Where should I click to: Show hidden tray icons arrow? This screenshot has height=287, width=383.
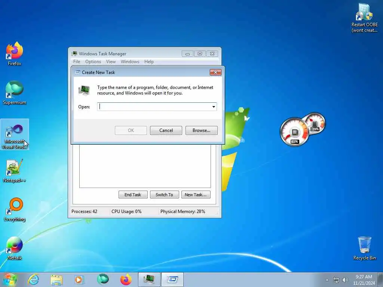(327, 280)
